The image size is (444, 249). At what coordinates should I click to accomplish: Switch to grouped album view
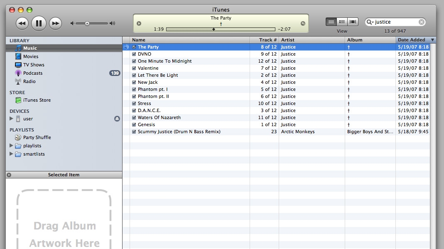click(341, 22)
